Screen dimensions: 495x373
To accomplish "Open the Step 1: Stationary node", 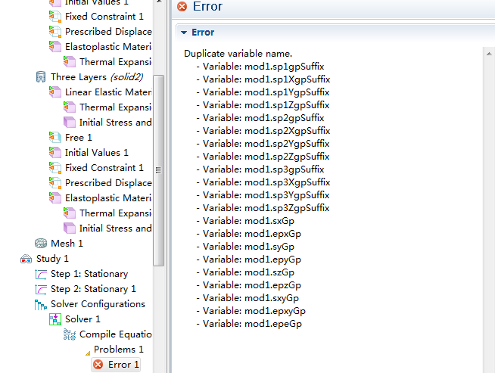I will click(89, 274).
